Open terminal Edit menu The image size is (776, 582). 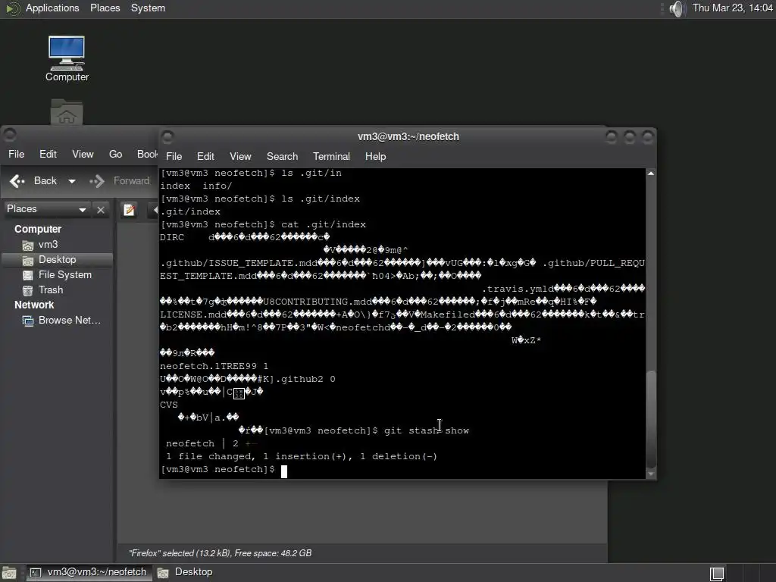[205, 156]
